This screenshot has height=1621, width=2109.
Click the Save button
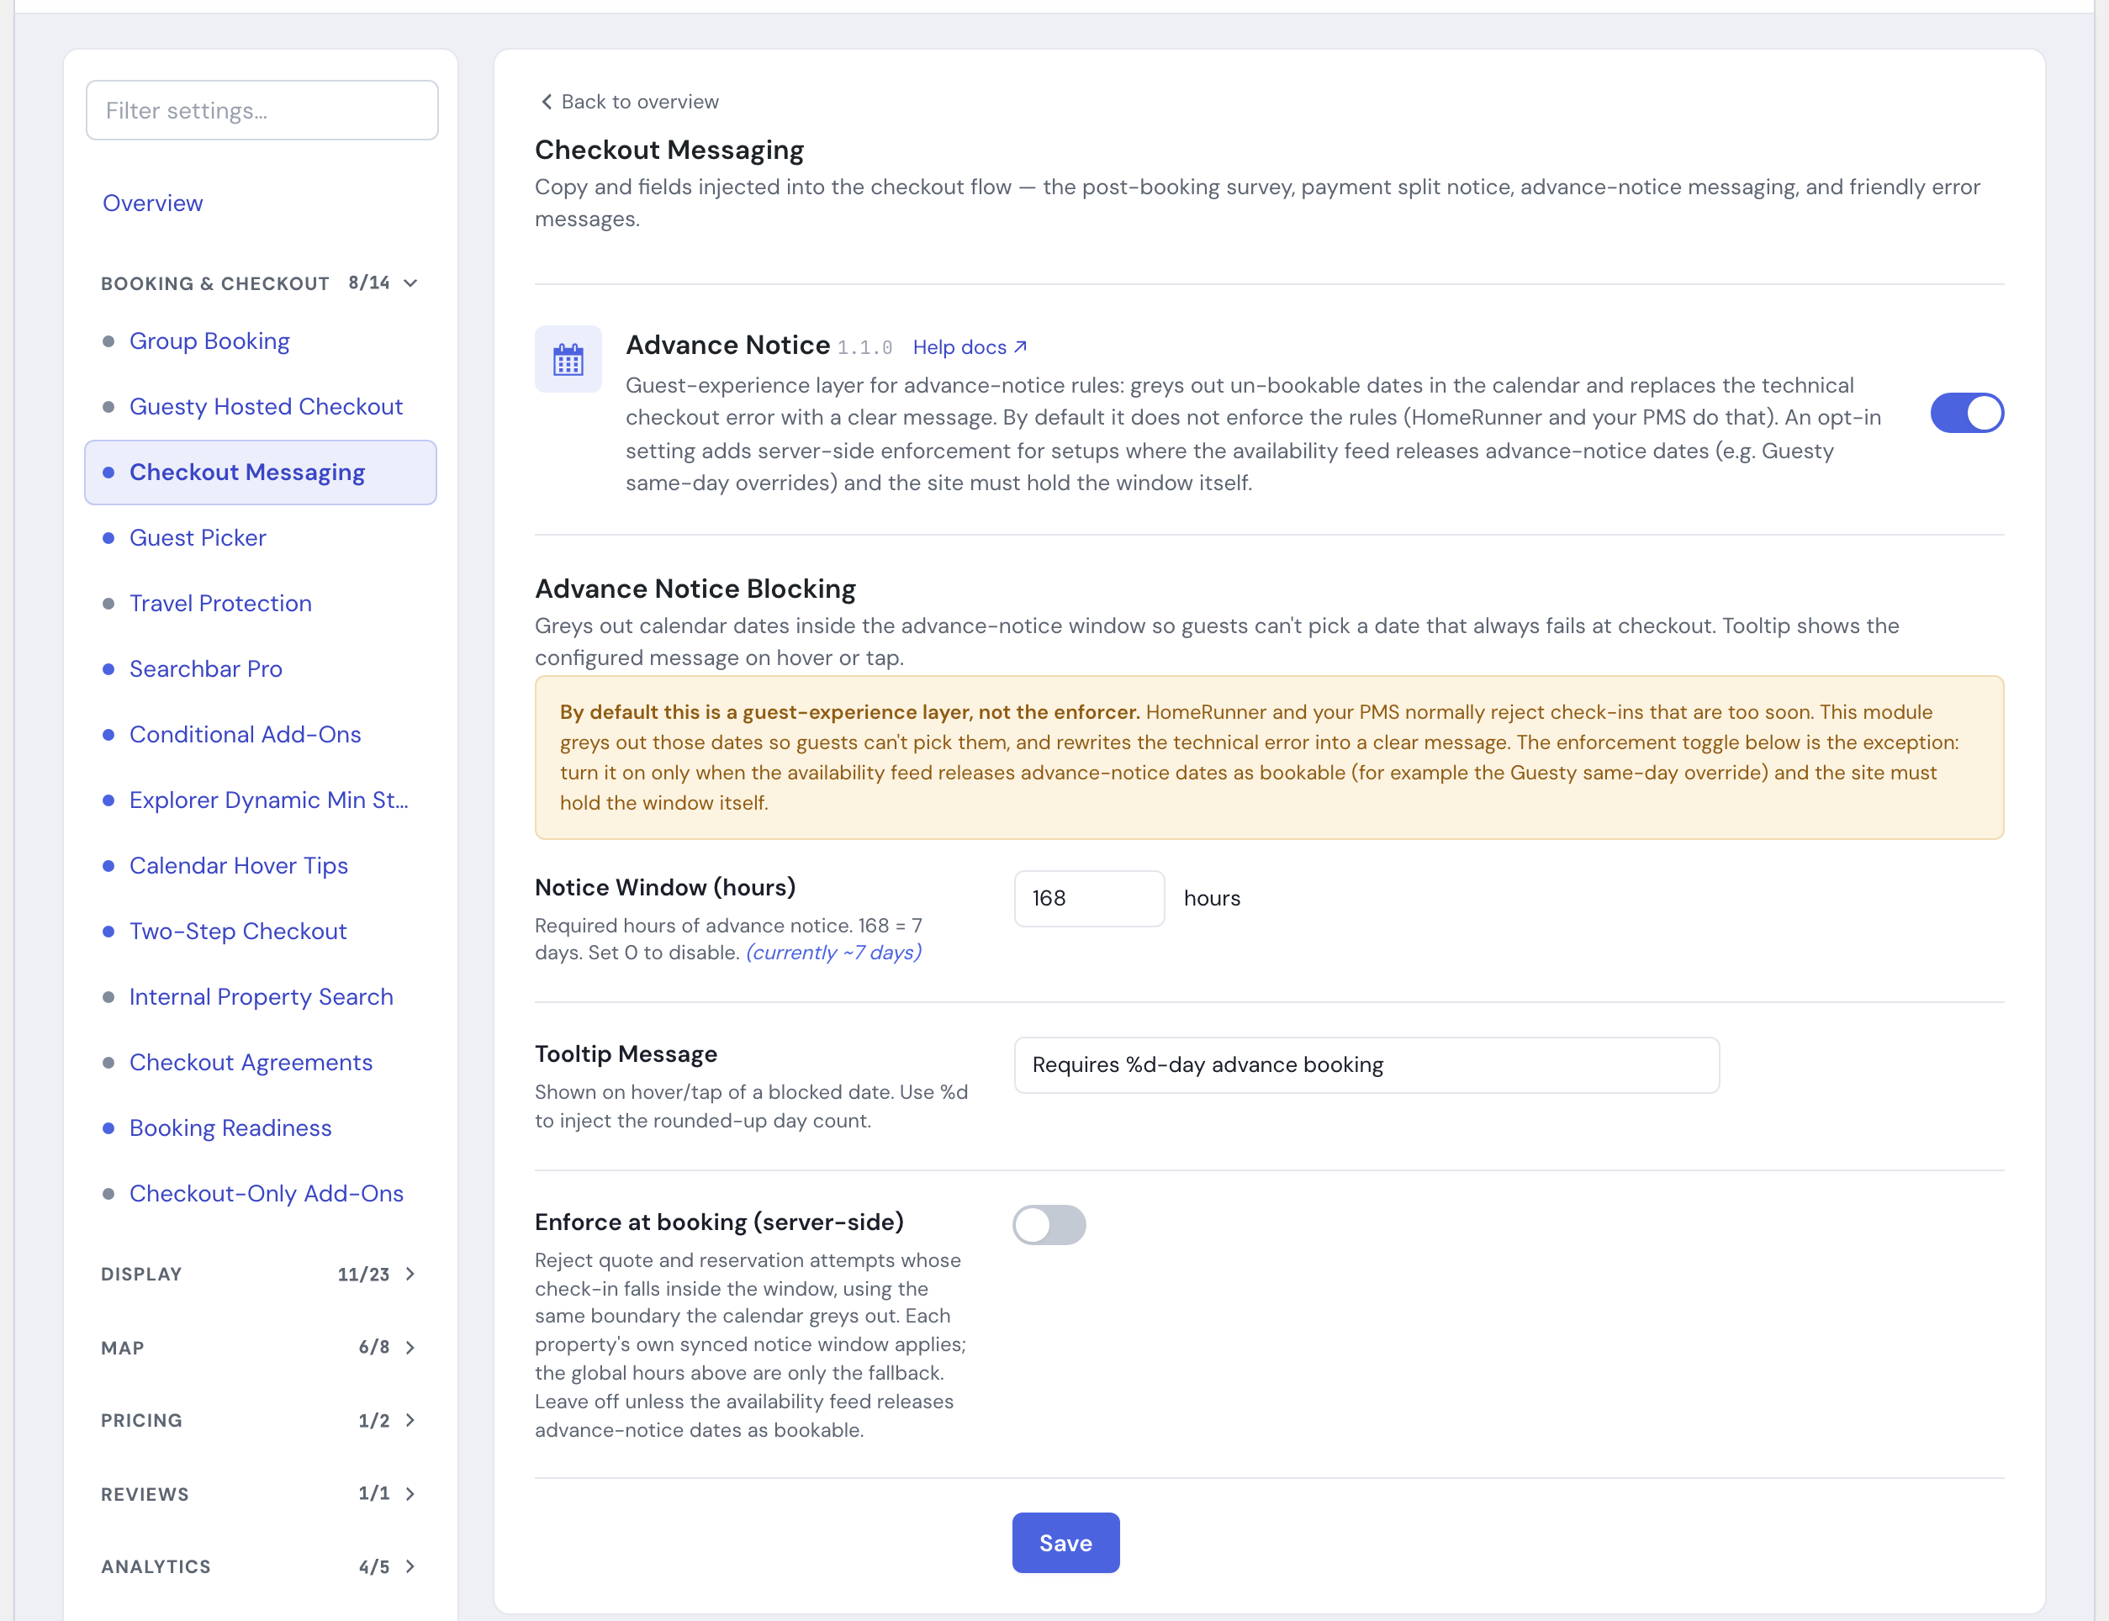(1065, 1543)
